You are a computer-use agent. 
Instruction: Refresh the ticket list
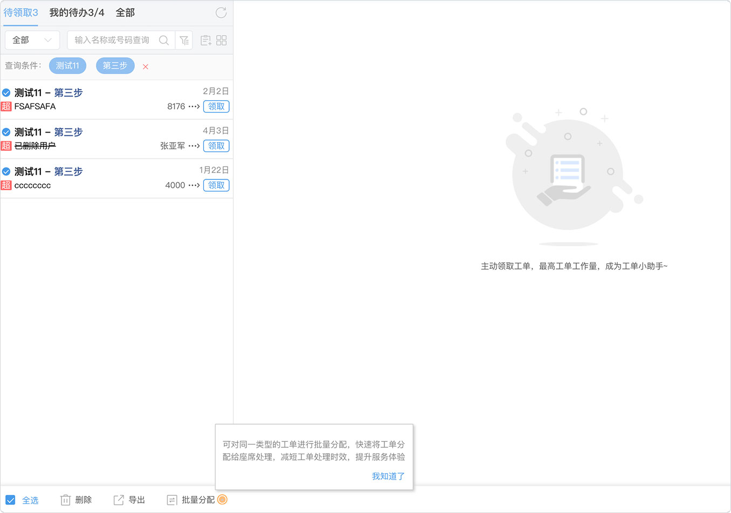(x=221, y=12)
